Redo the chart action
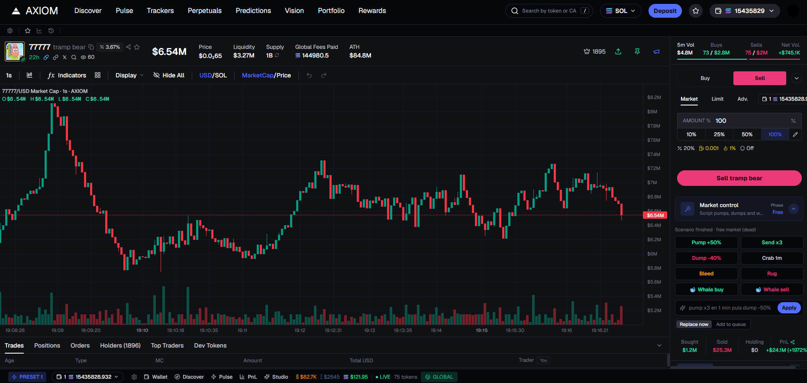Viewport: 807px width, 383px height. [323, 75]
